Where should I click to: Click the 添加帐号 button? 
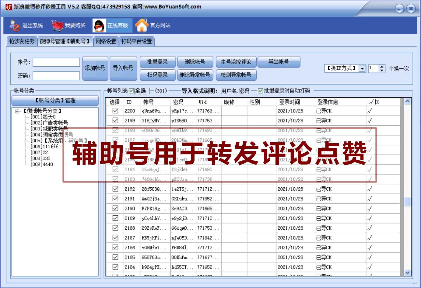click(x=95, y=68)
